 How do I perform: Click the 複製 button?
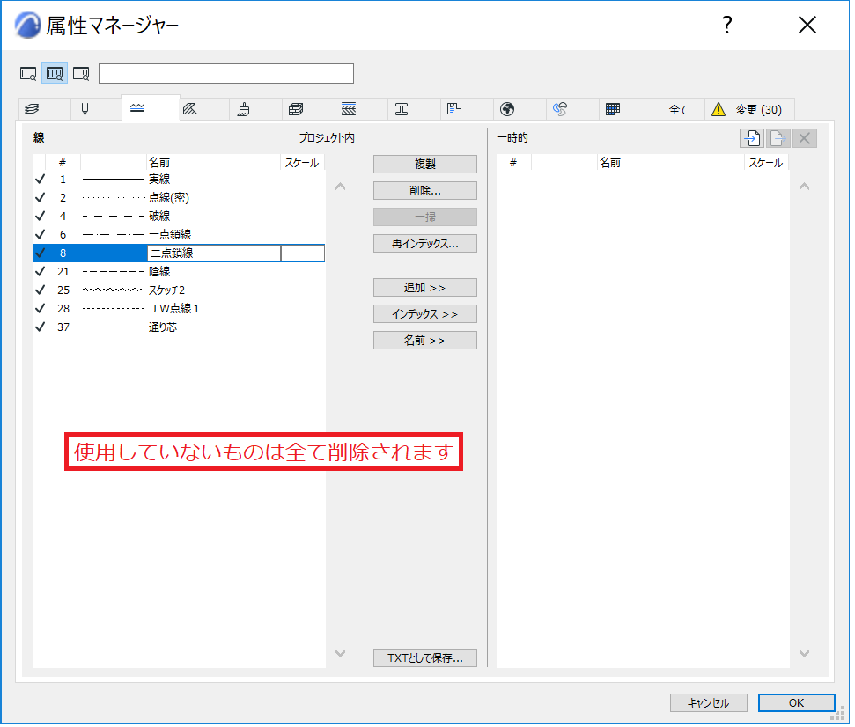[424, 164]
